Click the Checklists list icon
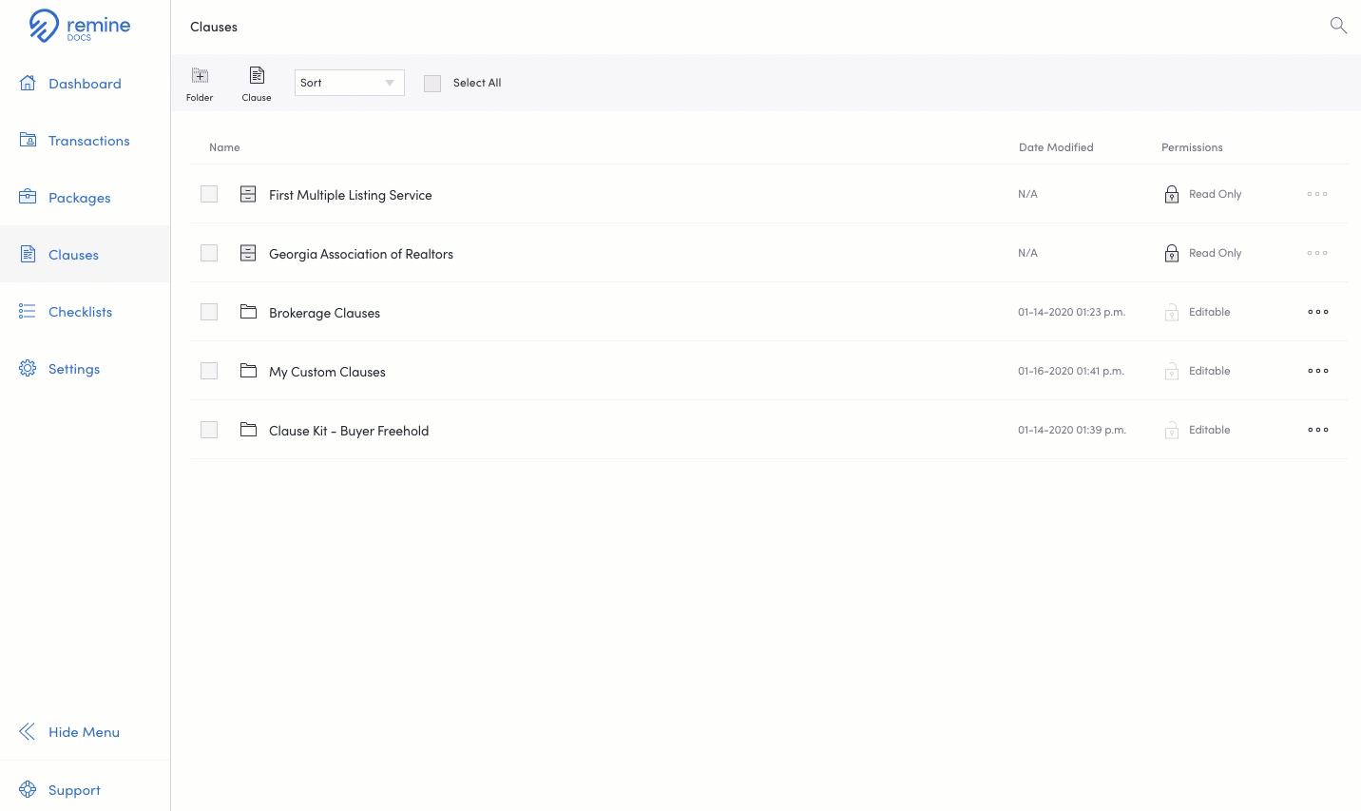 [28, 311]
